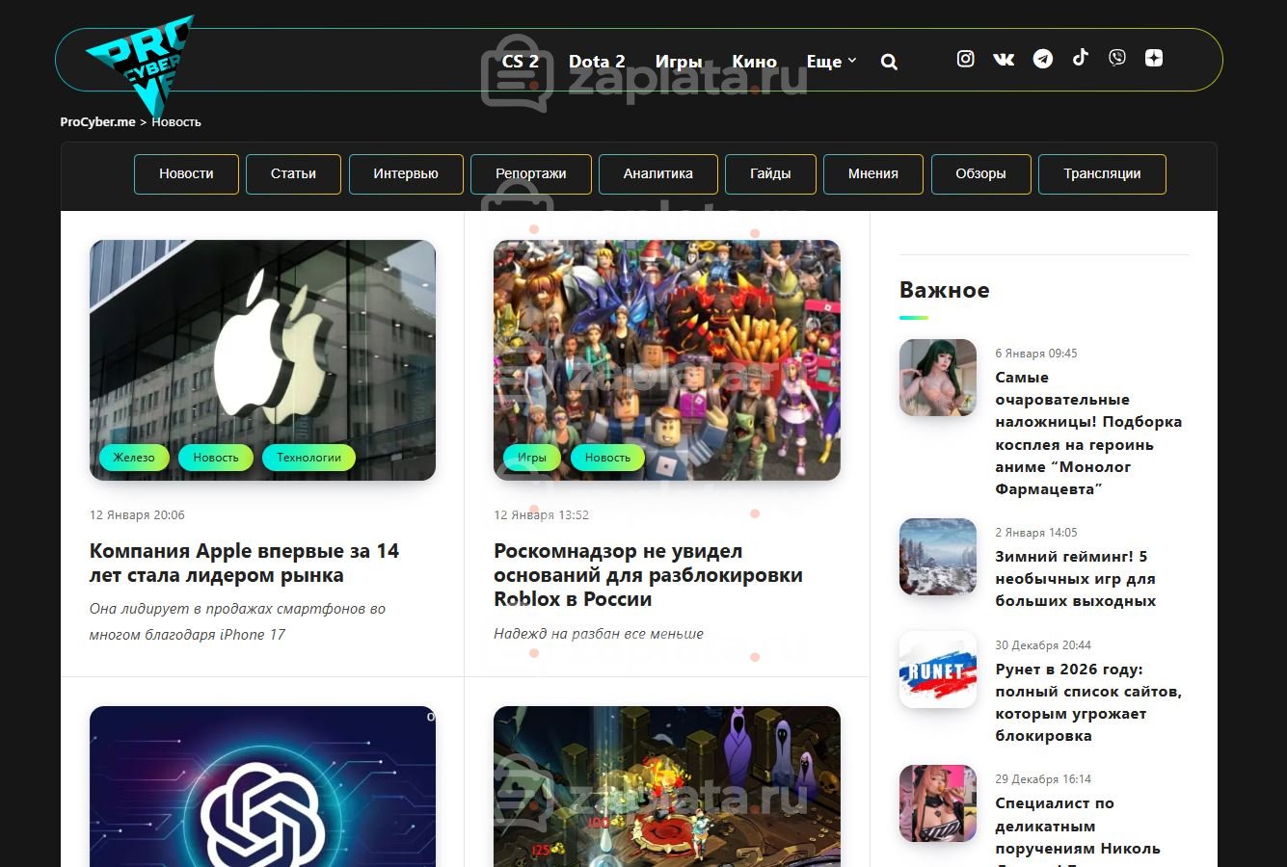The image size is (1287, 867).
Task: Click the Игры tag on Roblox article
Action: click(x=532, y=458)
